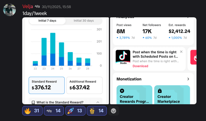Open the Creator Marketplace card

click(172, 95)
